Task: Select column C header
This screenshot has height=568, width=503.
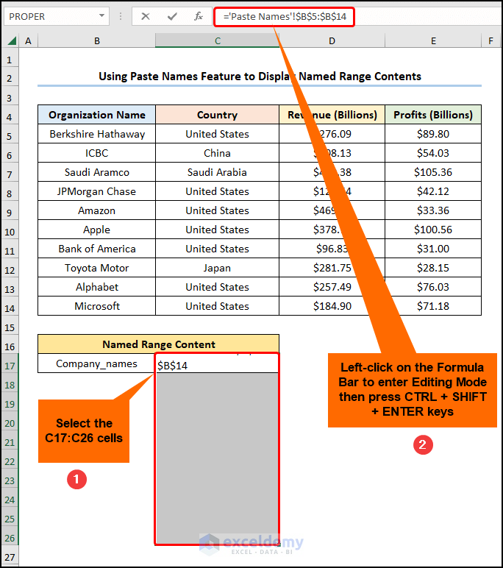Action: 217,41
